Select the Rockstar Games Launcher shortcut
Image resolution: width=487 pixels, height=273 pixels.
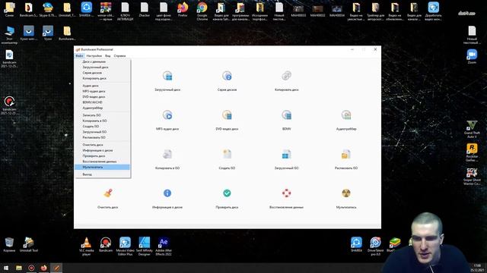tap(472, 152)
